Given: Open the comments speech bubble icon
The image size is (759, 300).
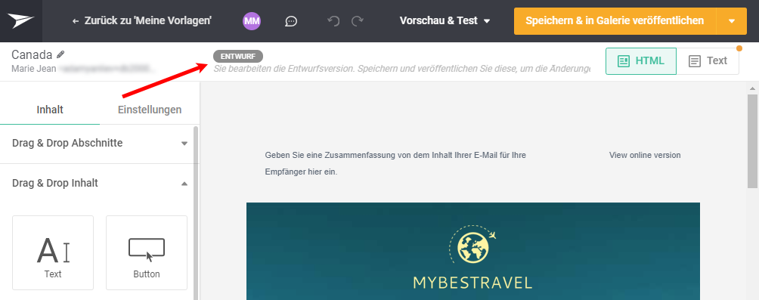Looking at the screenshot, I should pyautogui.click(x=291, y=21).
